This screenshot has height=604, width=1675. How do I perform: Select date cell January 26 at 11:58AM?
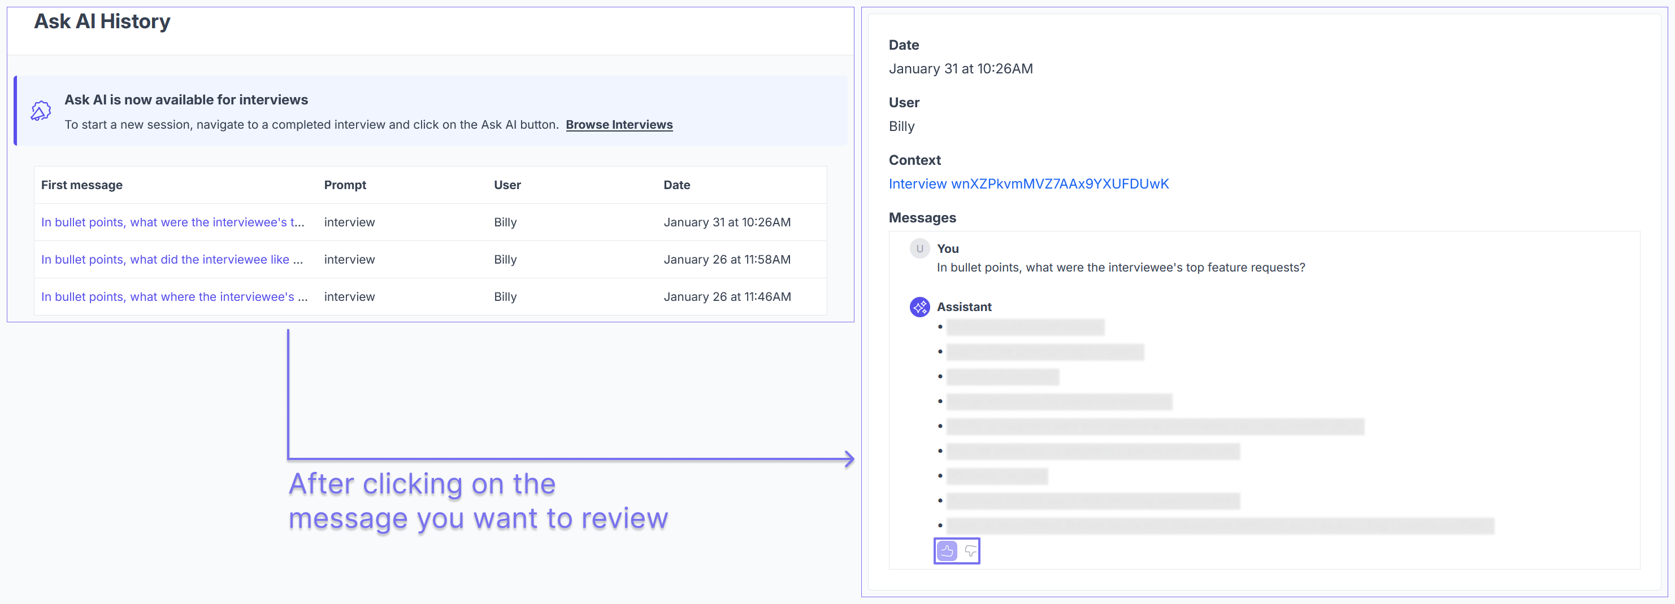click(727, 259)
